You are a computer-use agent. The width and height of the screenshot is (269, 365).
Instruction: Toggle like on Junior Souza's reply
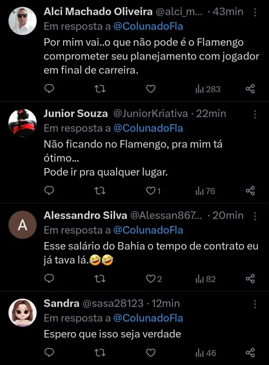150,191
